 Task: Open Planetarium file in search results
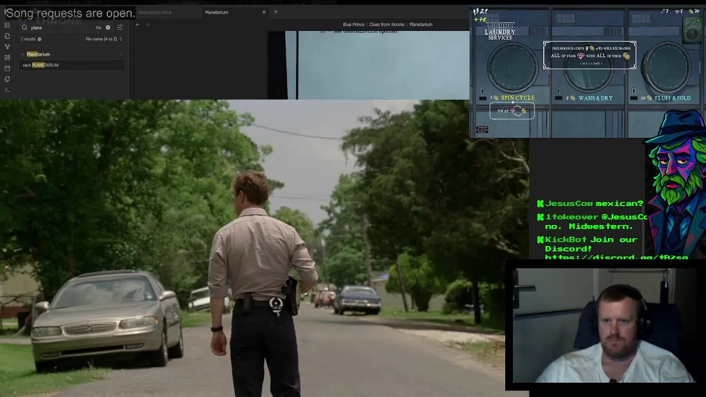[x=38, y=54]
